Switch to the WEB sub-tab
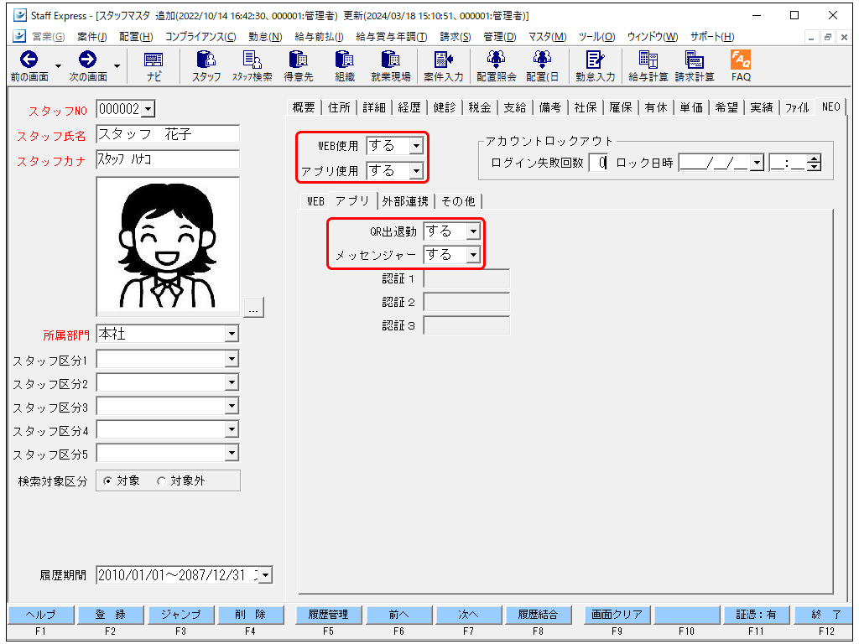This screenshot has width=859, height=644. coord(315,201)
